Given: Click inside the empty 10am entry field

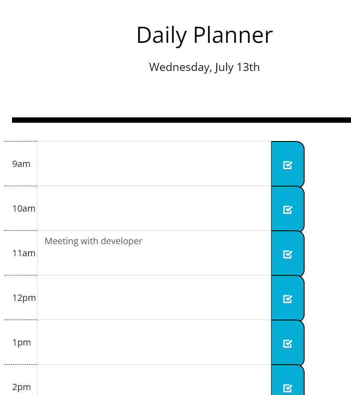Looking at the screenshot, I should tap(152, 208).
